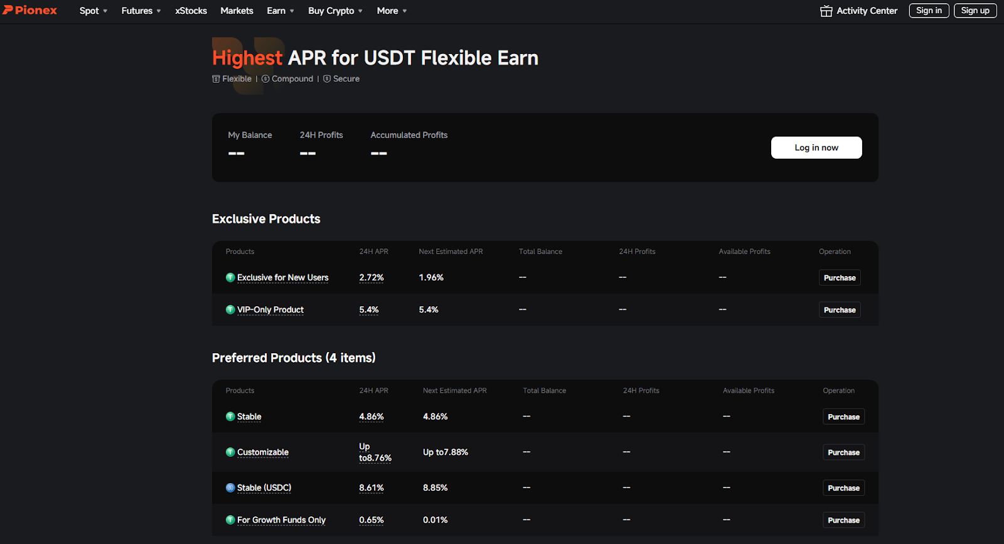Go to the xStocks page
Image resolution: width=1004 pixels, height=544 pixels.
pos(191,11)
